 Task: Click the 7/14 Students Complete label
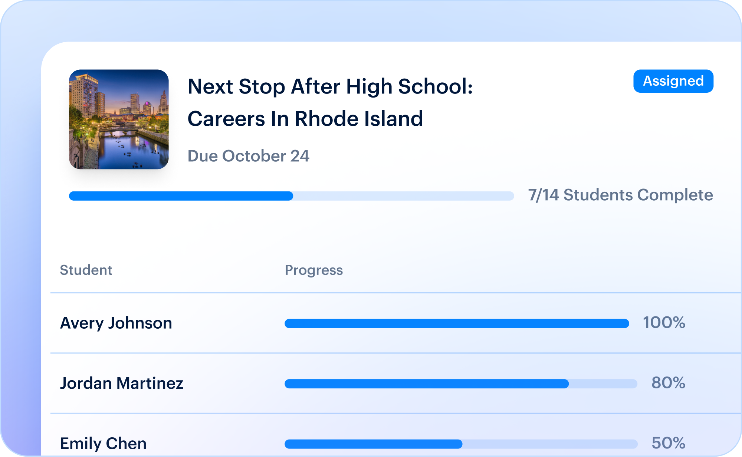point(620,195)
